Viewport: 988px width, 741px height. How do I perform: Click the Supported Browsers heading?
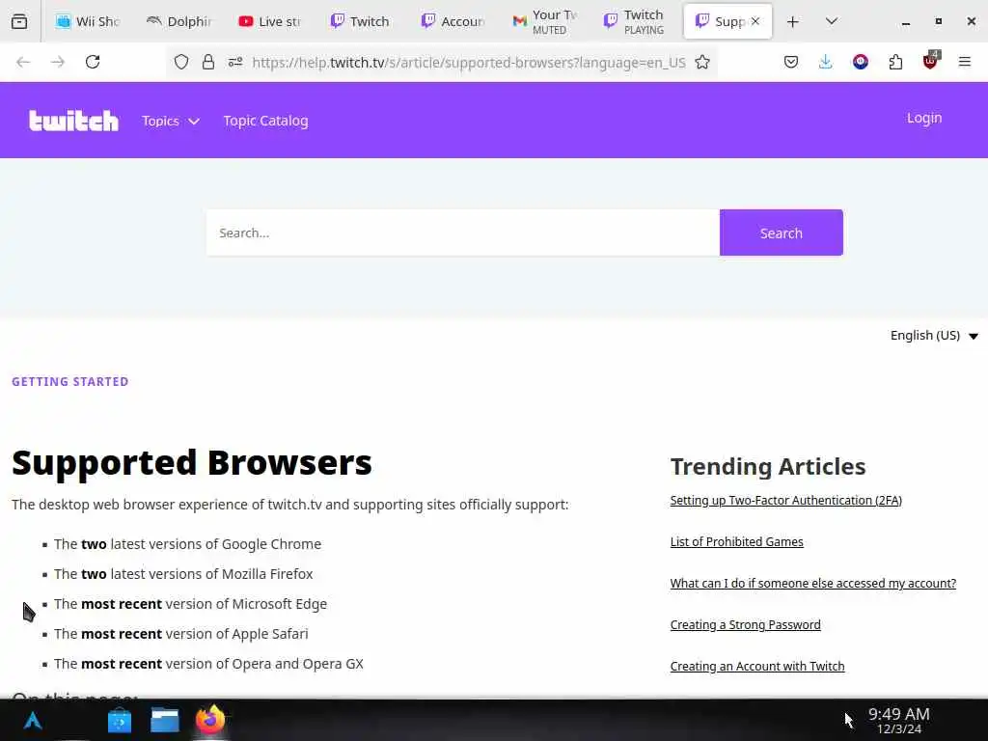click(192, 462)
